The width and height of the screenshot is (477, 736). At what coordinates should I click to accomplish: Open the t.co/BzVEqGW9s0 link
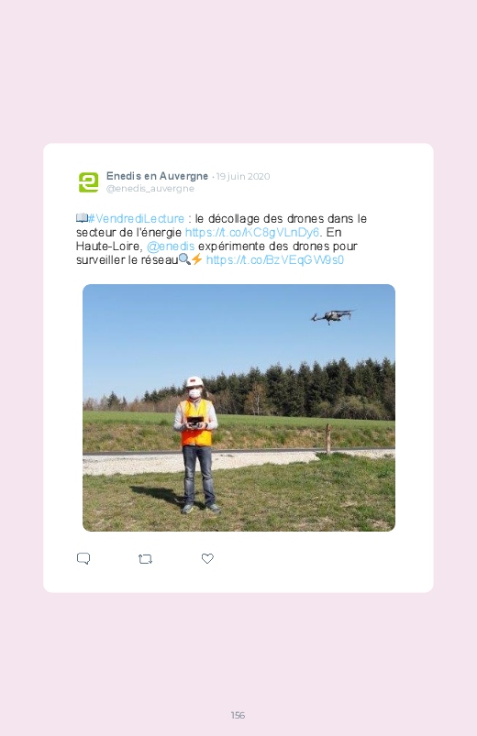[x=275, y=259]
